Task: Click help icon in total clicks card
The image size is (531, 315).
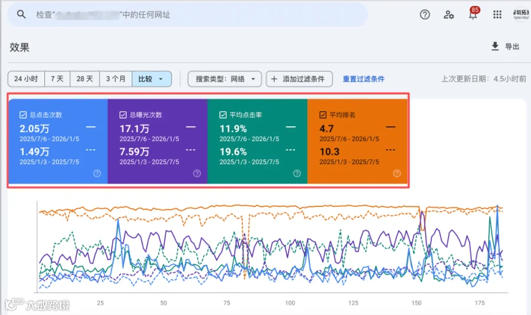Action: click(97, 173)
